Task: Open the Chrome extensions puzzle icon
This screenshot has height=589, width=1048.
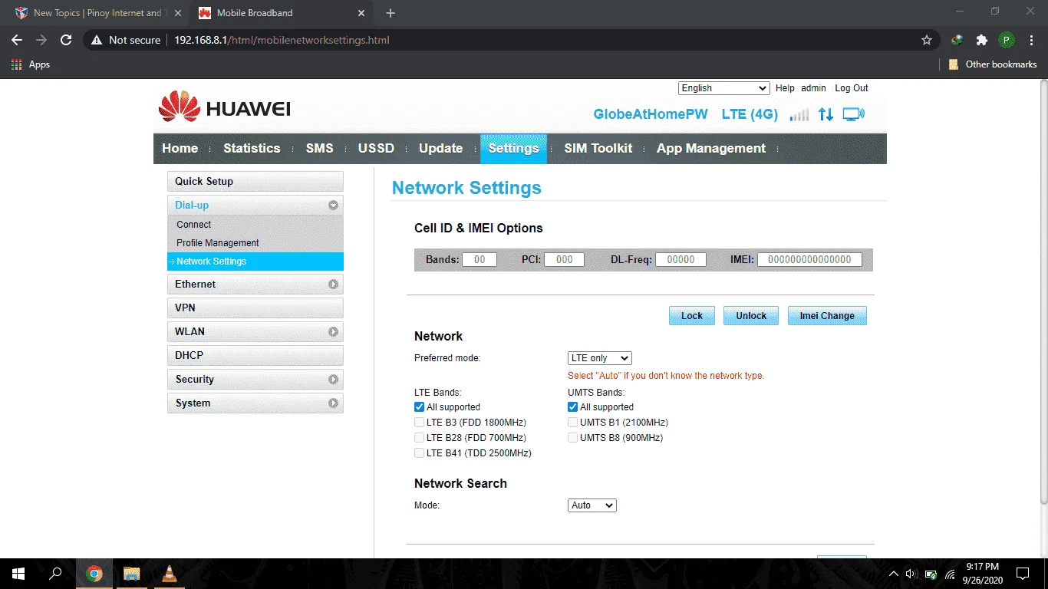Action: tap(981, 40)
